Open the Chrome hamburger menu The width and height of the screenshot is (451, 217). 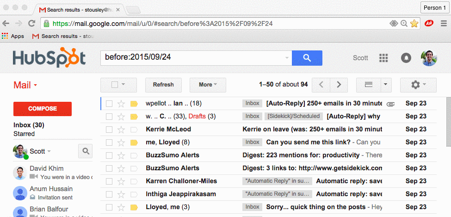pyautogui.click(x=443, y=23)
